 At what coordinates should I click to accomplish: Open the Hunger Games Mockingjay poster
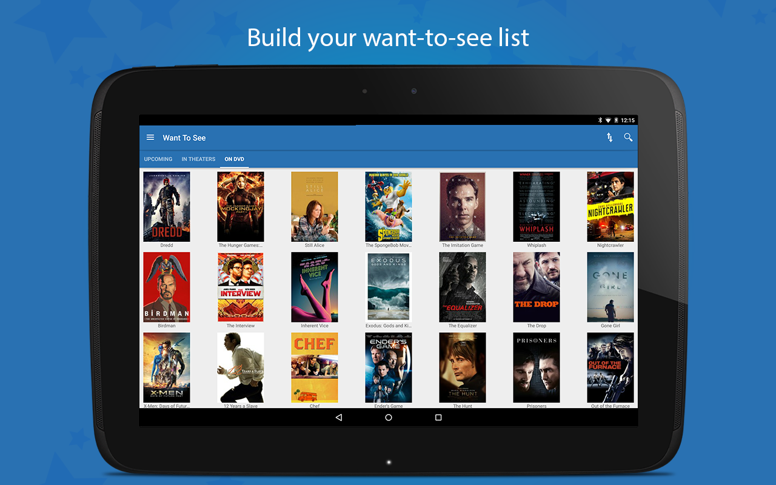coord(241,207)
